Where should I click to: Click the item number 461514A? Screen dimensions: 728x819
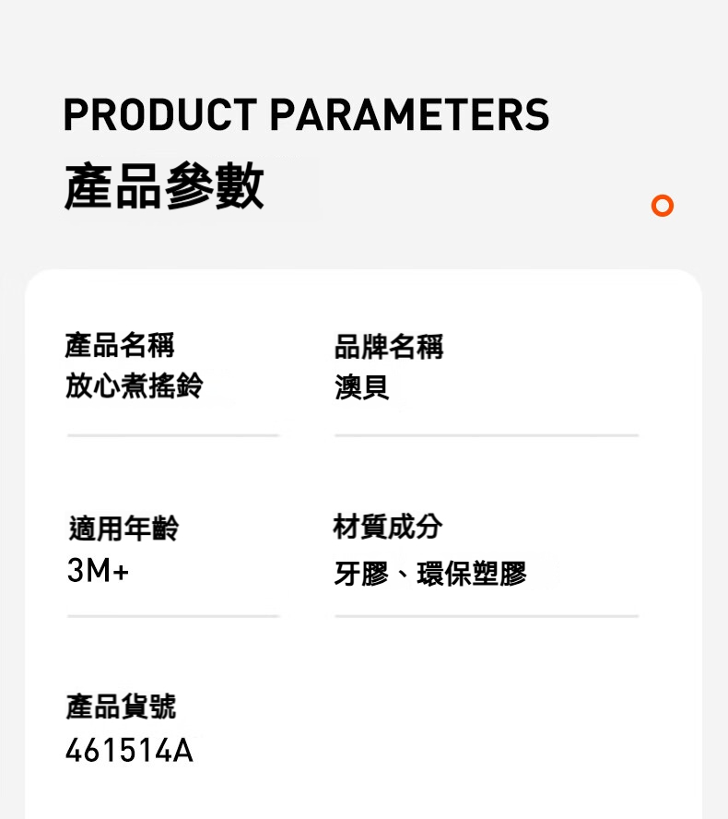[x=129, y=750]
